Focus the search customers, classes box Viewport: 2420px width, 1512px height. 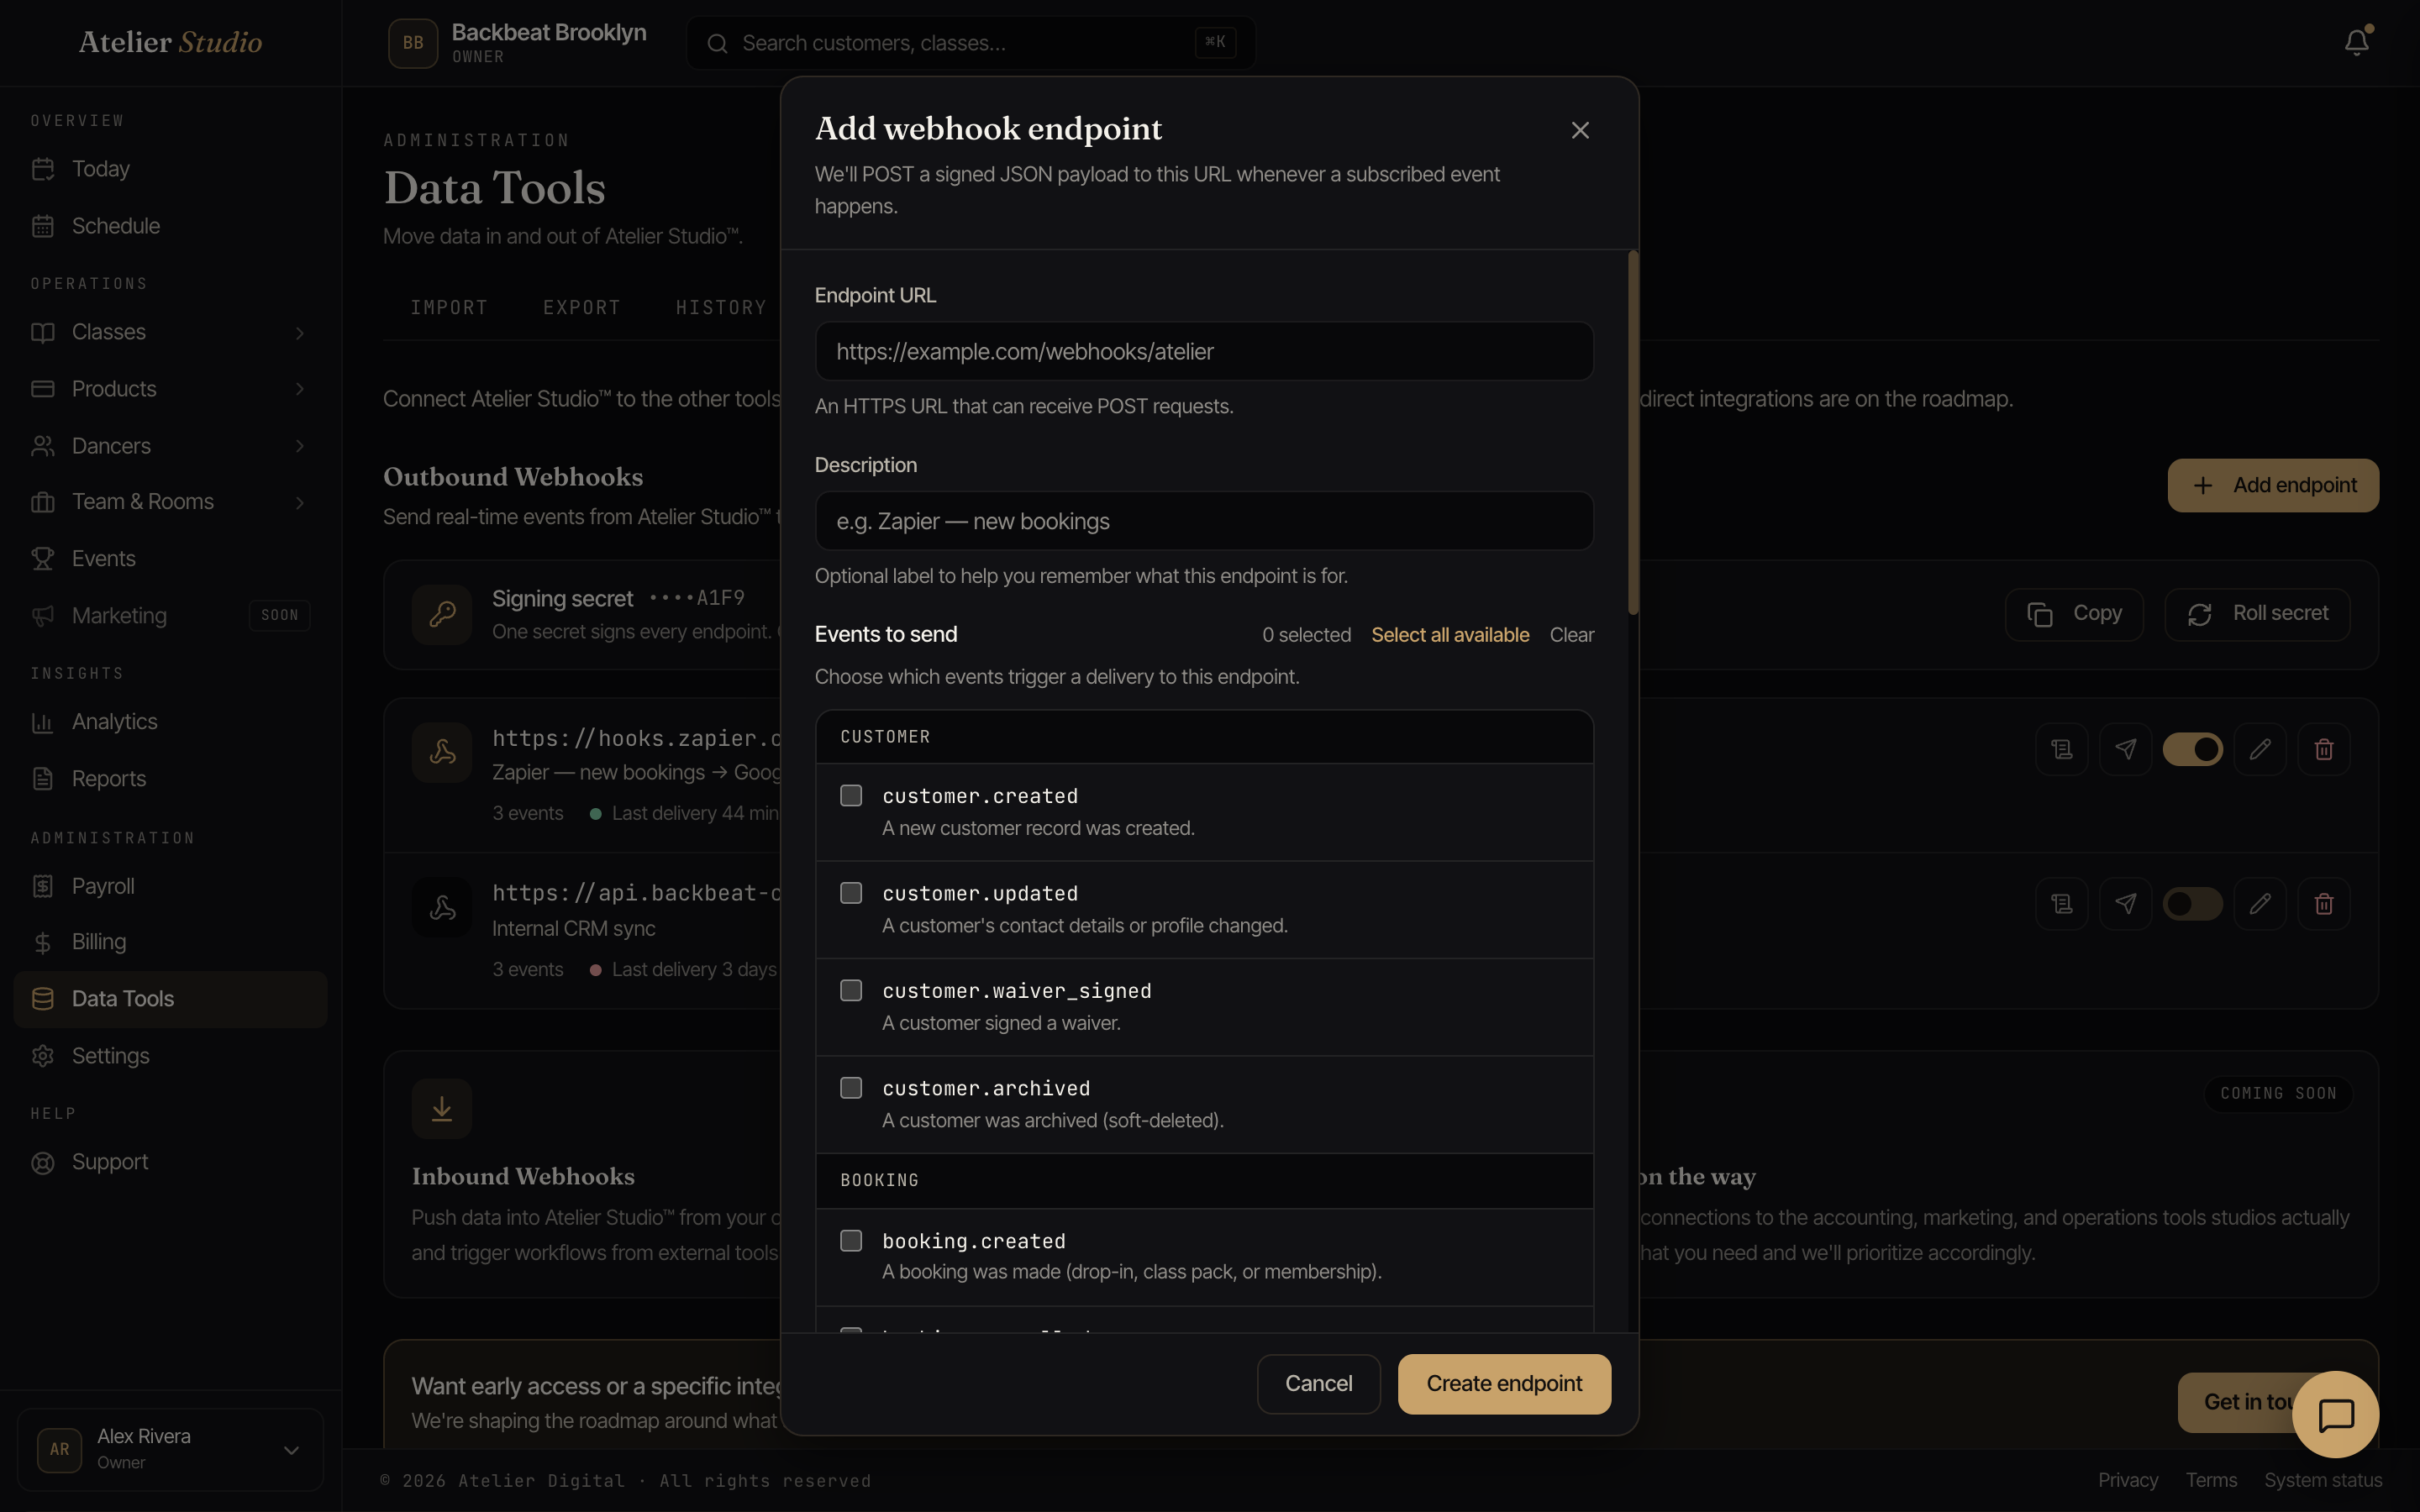click(970, 43)
